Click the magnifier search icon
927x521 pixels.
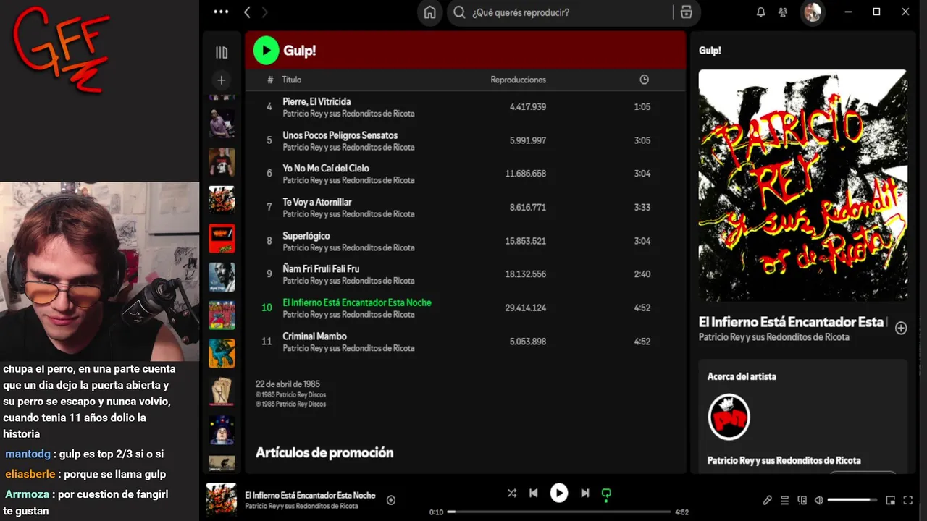click(x=459, y=12)
